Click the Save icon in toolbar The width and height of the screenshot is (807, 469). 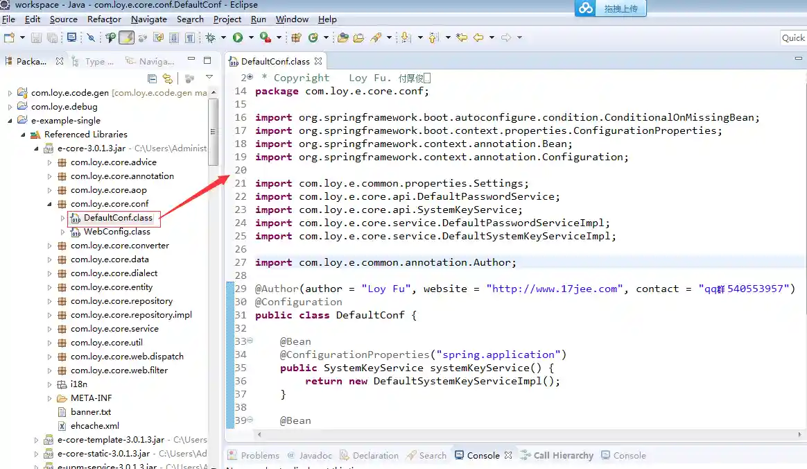click(x=36, y=37)
